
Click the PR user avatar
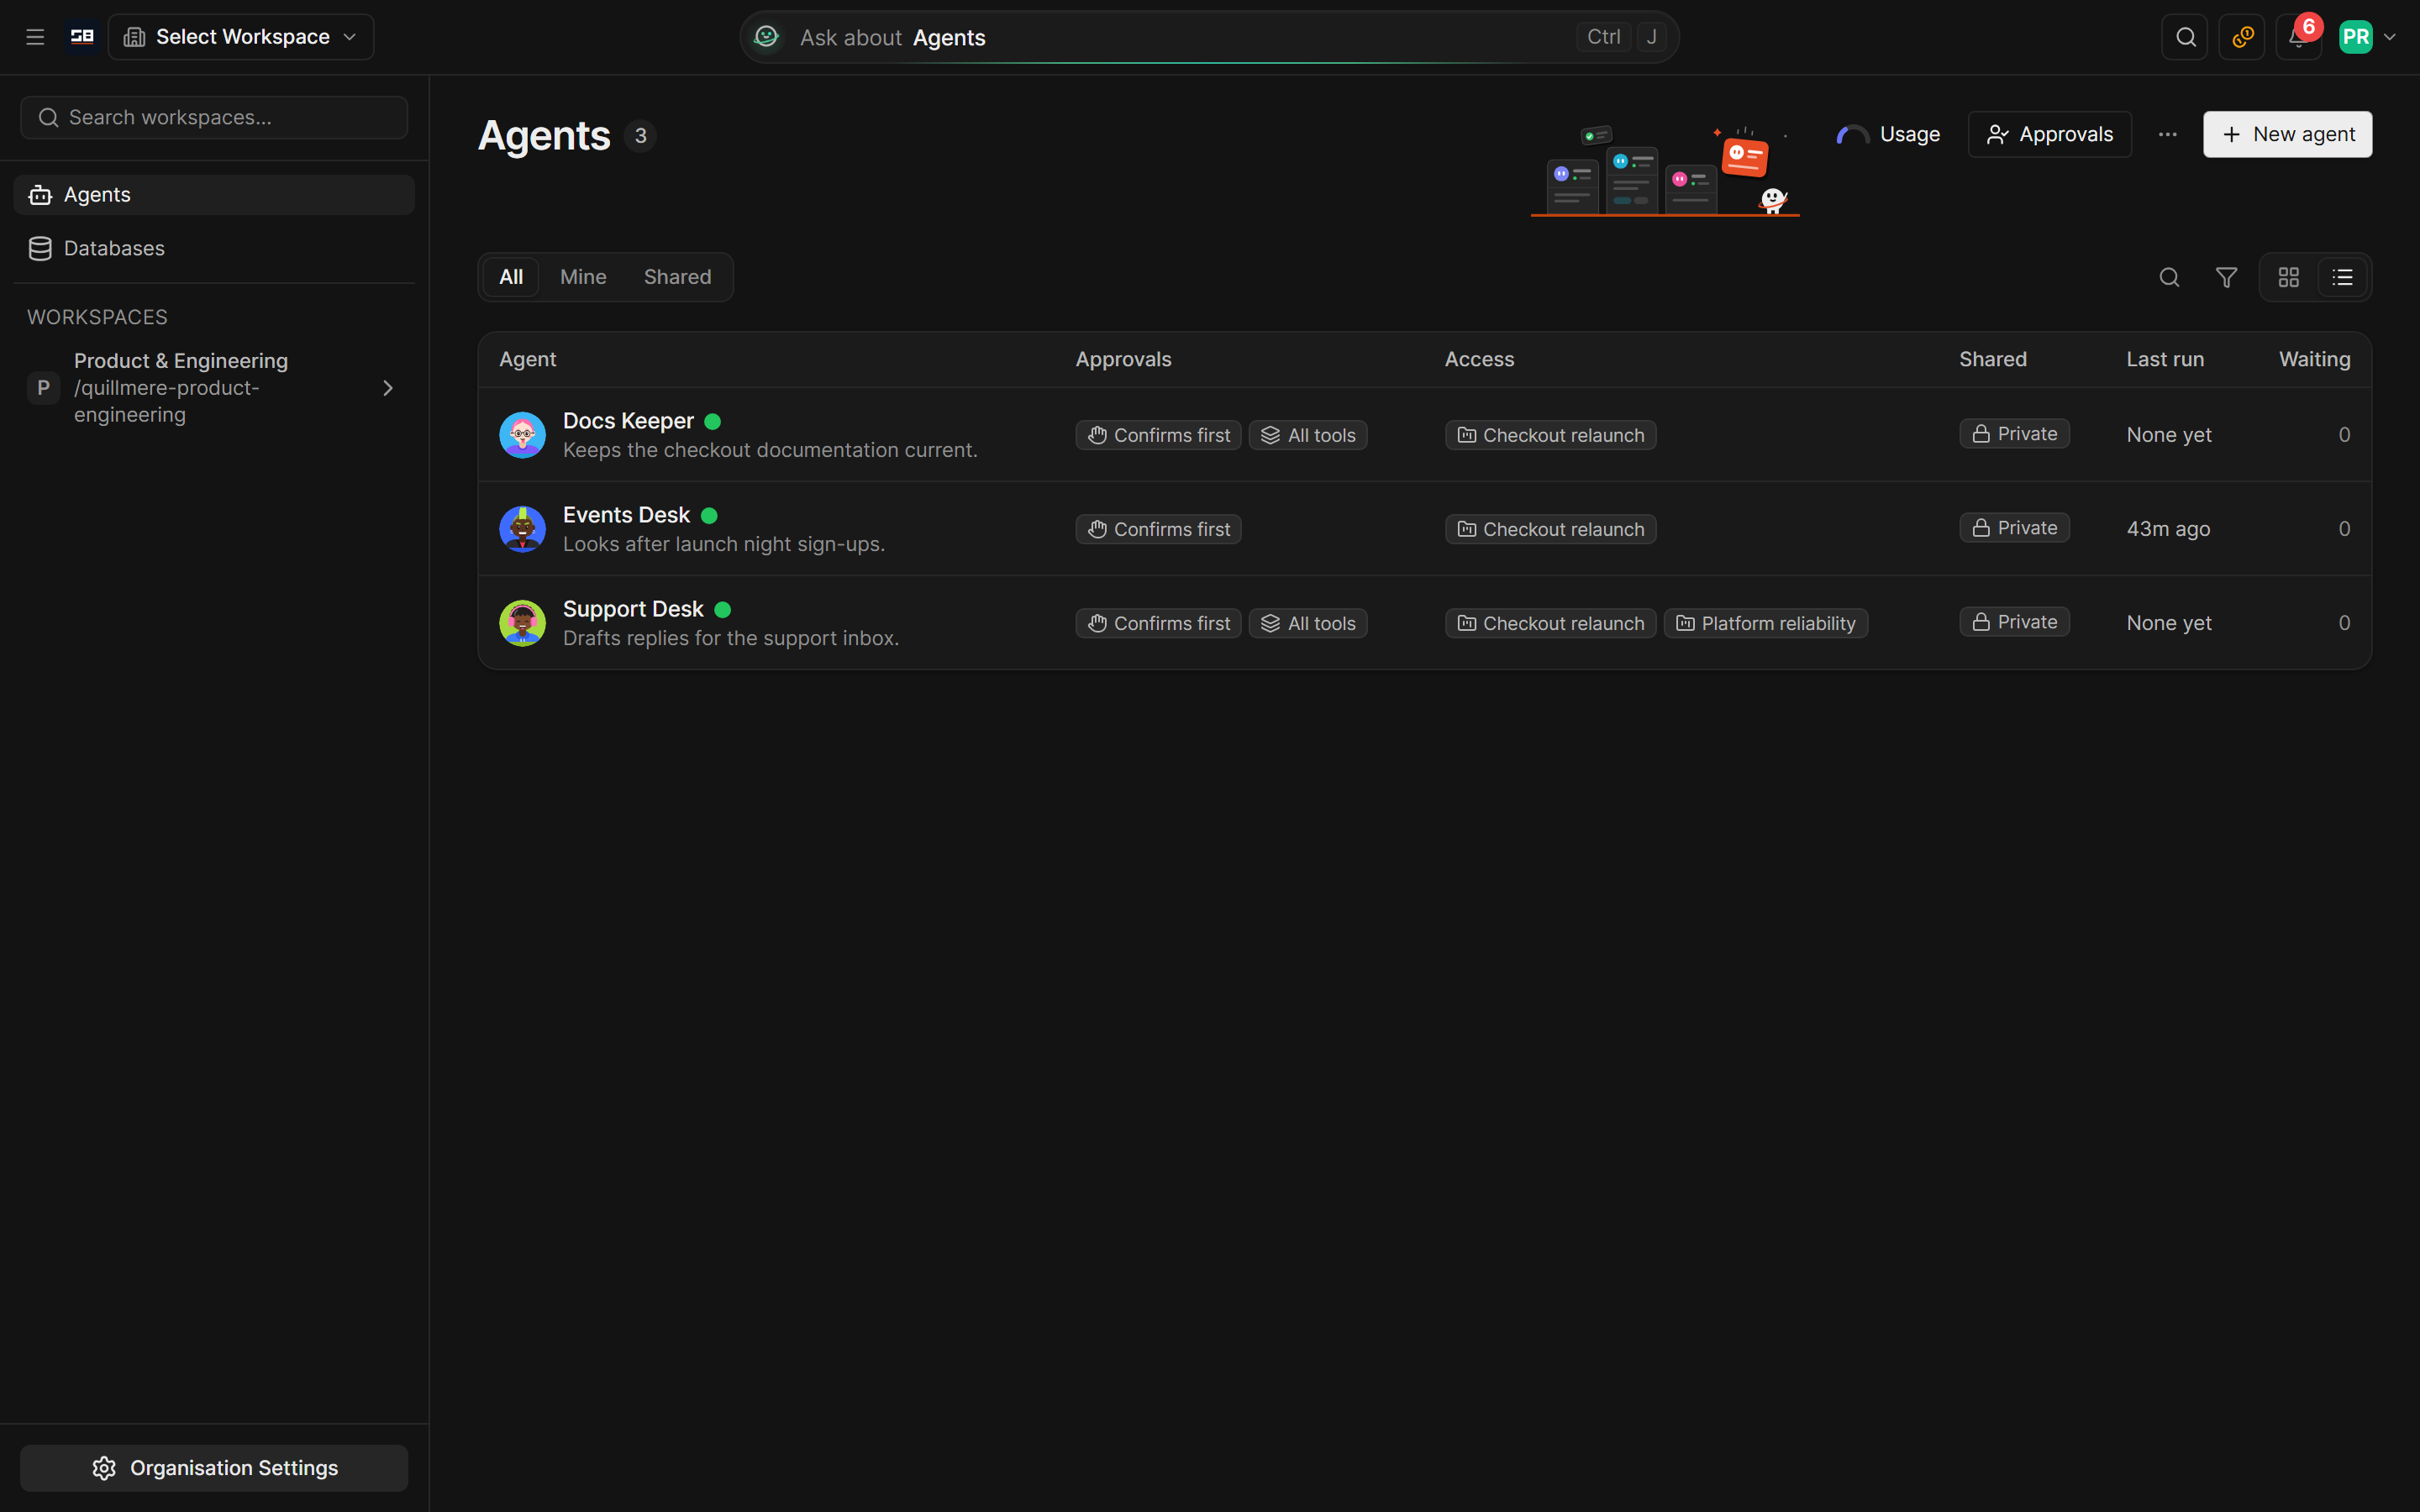(2355, 37)
